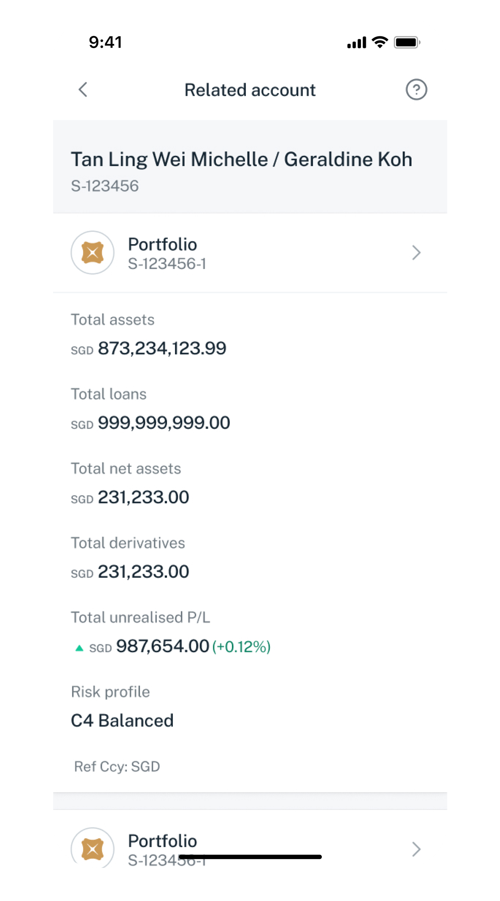Tap the second Portfolio logo icon at bottom
Viewport: 500px width, 901px height.
pyautogui.click(x=92, y=849)
